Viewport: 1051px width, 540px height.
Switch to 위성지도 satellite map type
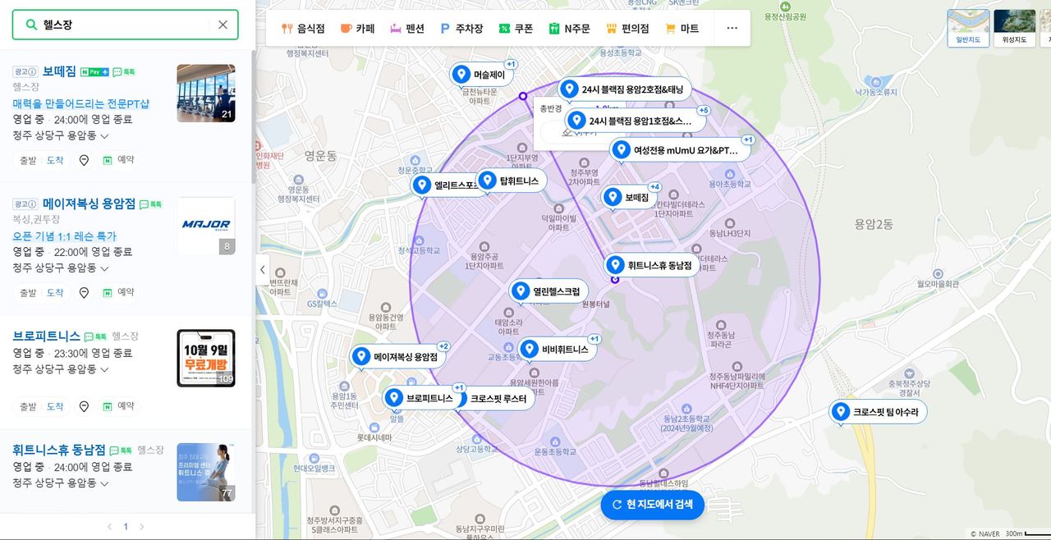click(1014, 28)
